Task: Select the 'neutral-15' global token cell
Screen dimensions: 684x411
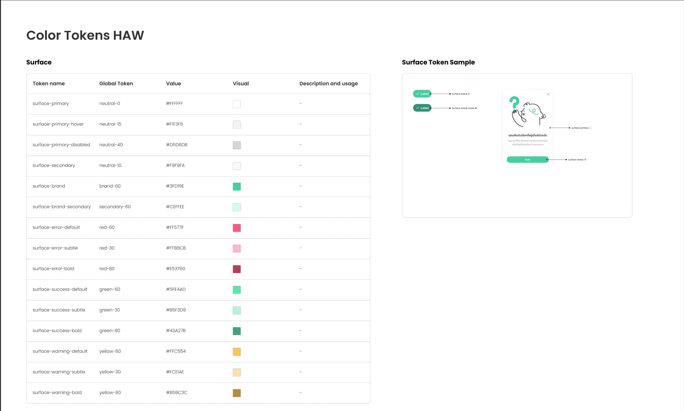Action: (110, 124)
